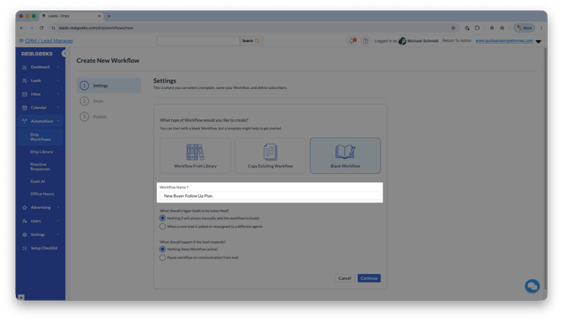Choose the Workflow From Library card
Viewport: 563px width, 321px height.
click(x=195, y=155)
